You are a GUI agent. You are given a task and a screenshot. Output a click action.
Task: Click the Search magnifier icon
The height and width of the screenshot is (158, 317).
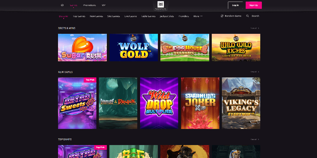247,16
